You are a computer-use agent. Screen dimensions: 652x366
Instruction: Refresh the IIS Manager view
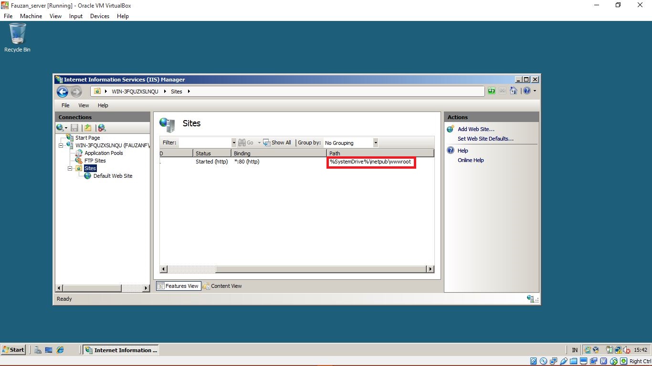(491, 91)
